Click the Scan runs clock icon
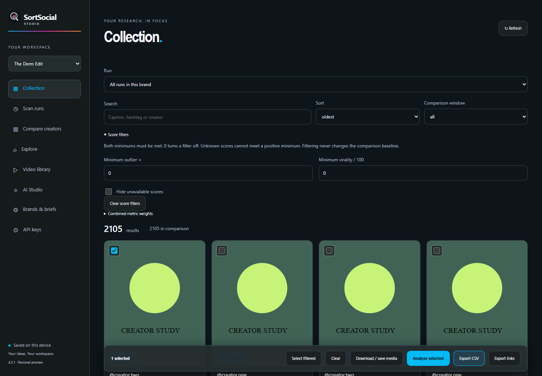This screenshot has height=376, width=542. pyautogui.click(x=15, y=109)
